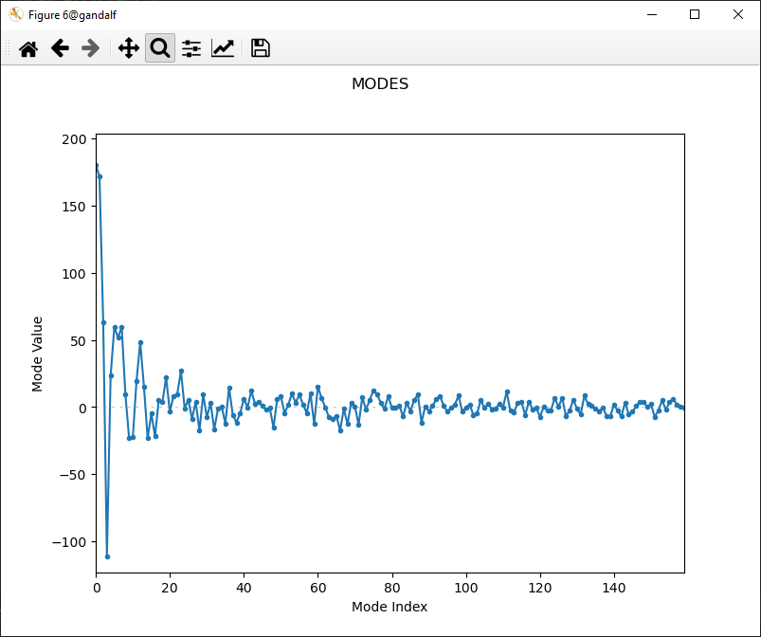This screenshot has height=637, width=761.
Task: Close the Figure 6 window
Action: tap(738, 14)
